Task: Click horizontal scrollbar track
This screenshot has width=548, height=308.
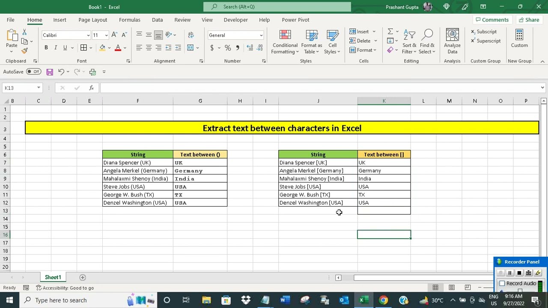Action: [424, 278]
